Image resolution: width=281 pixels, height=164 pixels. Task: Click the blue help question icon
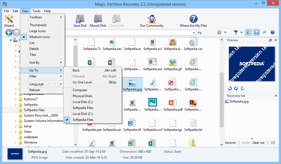[273, 32]
